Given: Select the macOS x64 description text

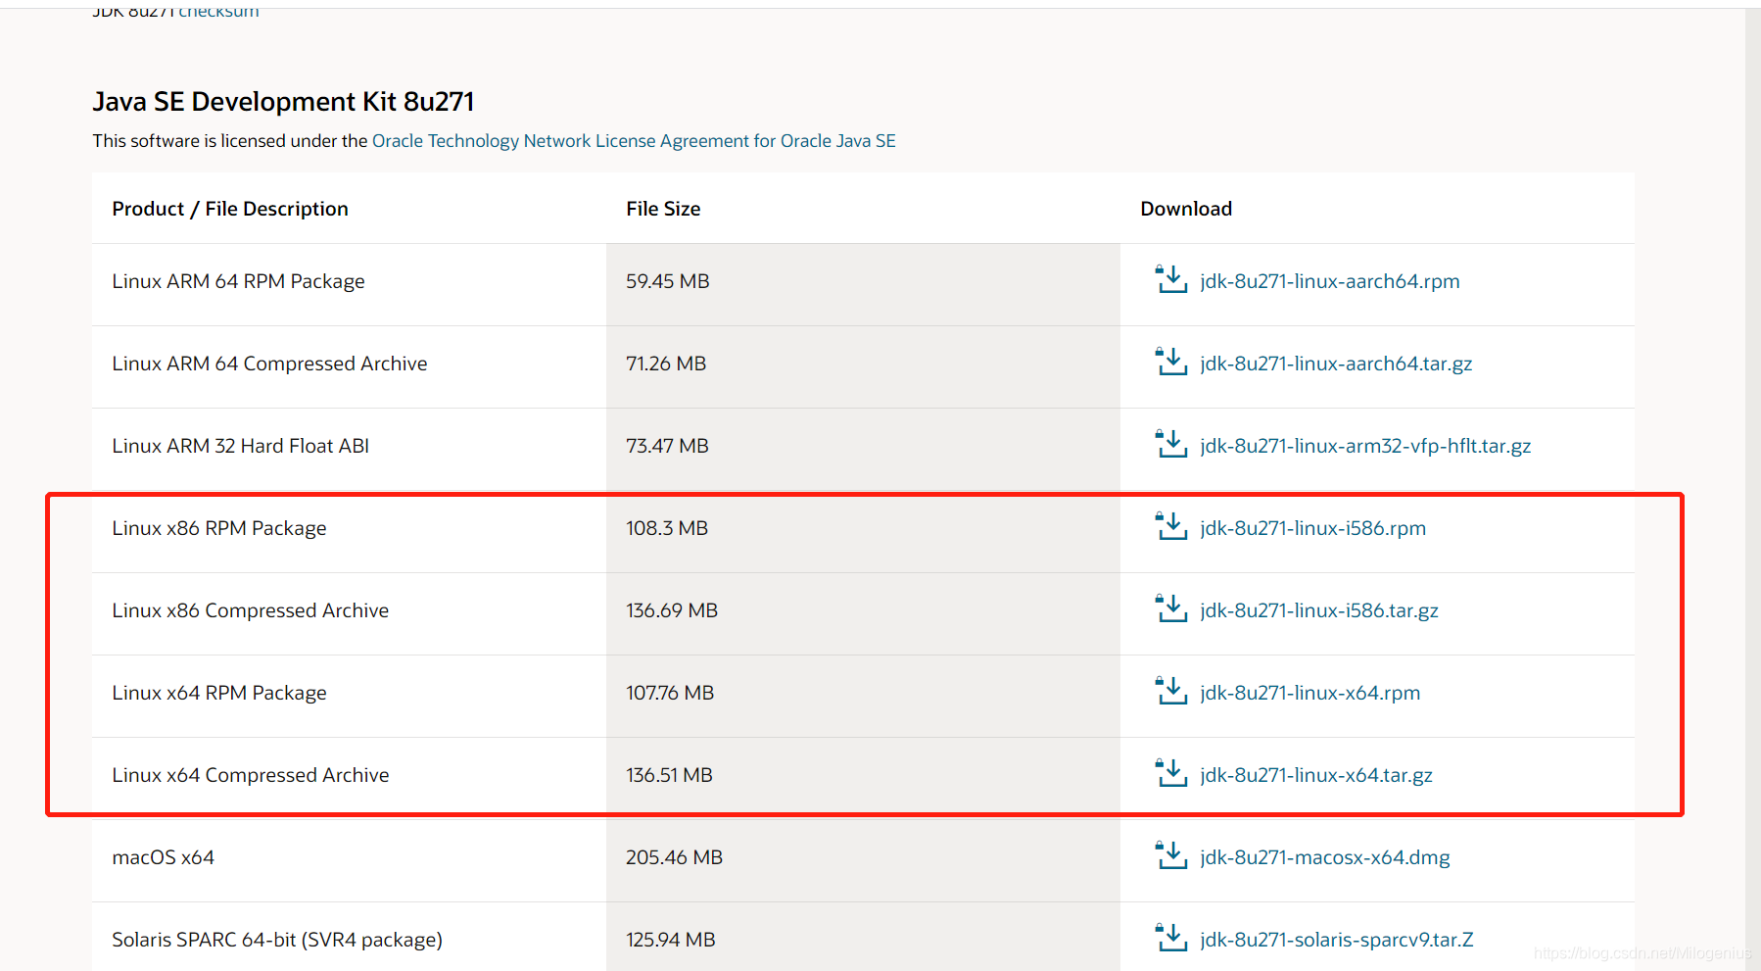Looking at the screenshot, I should (x=163, y=857).
